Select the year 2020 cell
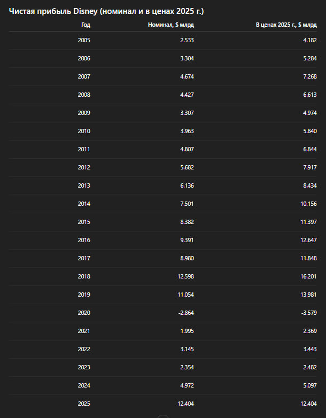 click(84, 313)
